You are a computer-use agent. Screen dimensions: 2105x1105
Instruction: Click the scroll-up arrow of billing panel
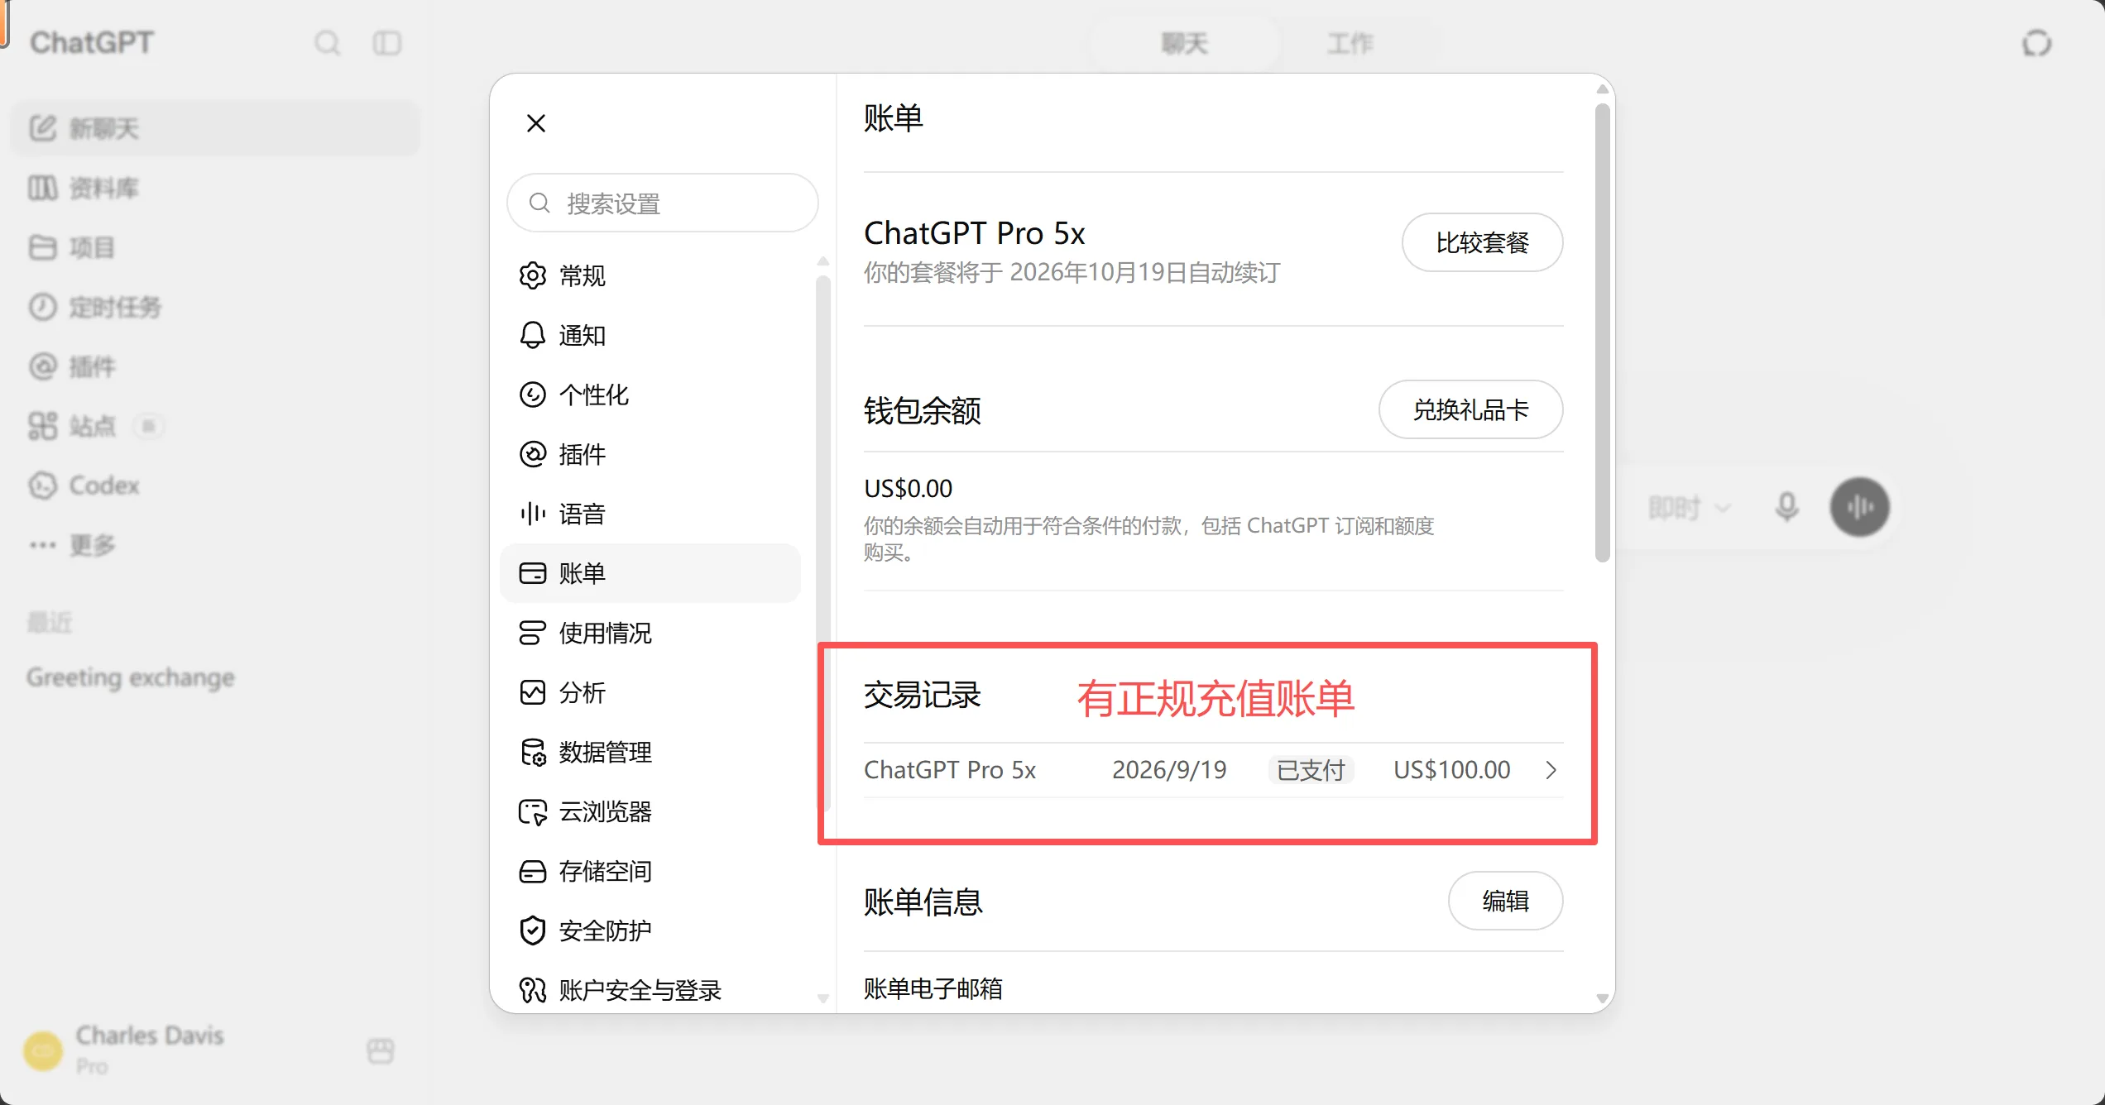point(1603,88)
